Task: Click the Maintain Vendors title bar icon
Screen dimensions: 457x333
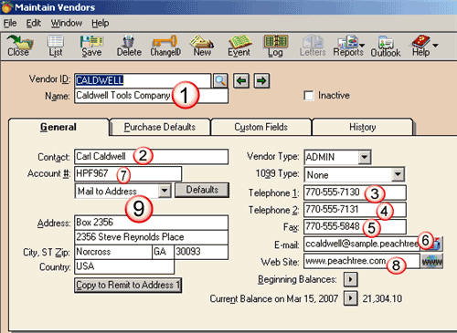Action: pyautogui.click(x=6, y=7)
